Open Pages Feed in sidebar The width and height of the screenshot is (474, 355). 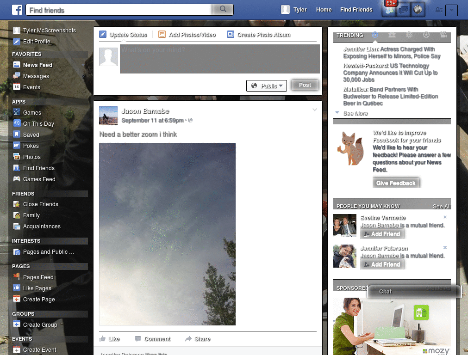coord(33,277)
